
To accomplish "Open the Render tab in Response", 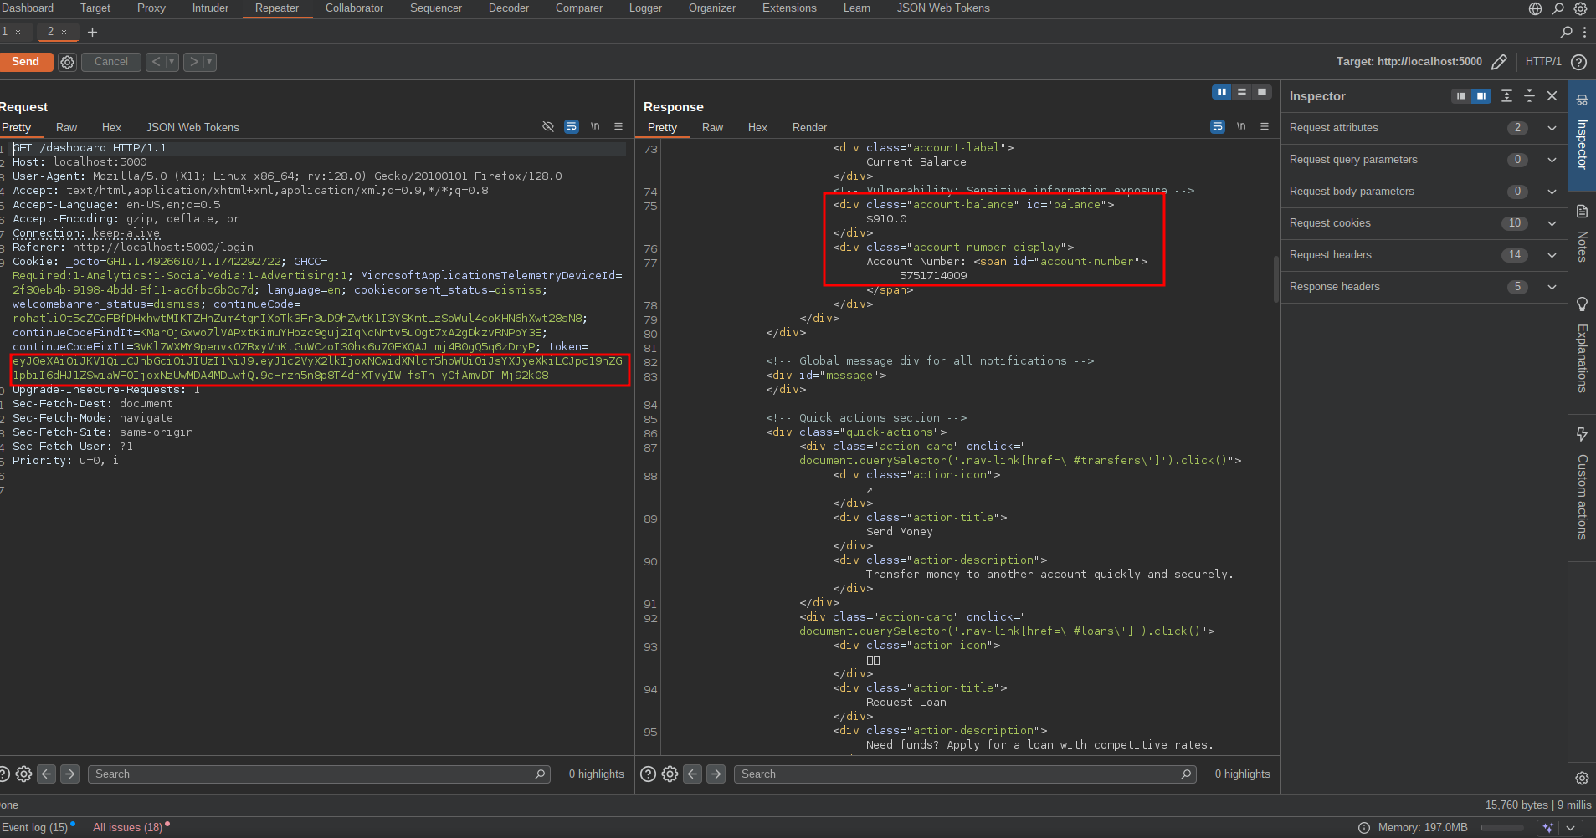I will (x=809, y=127).
